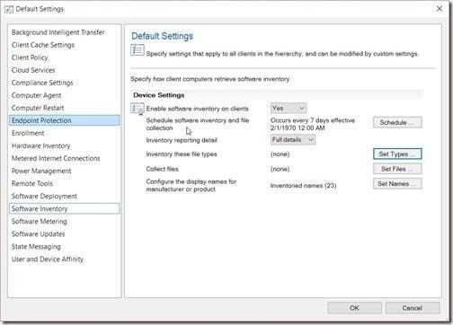The width and height of the screenshot is (453, 325).
Task: Open the Full details reporting dropdown
Action: 293,140
